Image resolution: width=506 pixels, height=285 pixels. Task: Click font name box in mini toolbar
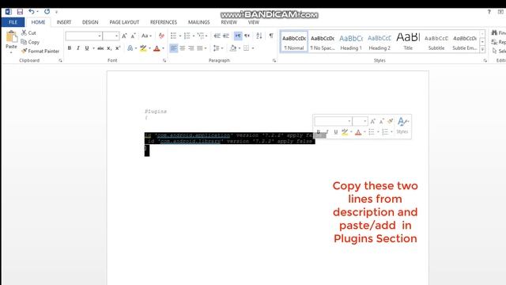point(333,121)
